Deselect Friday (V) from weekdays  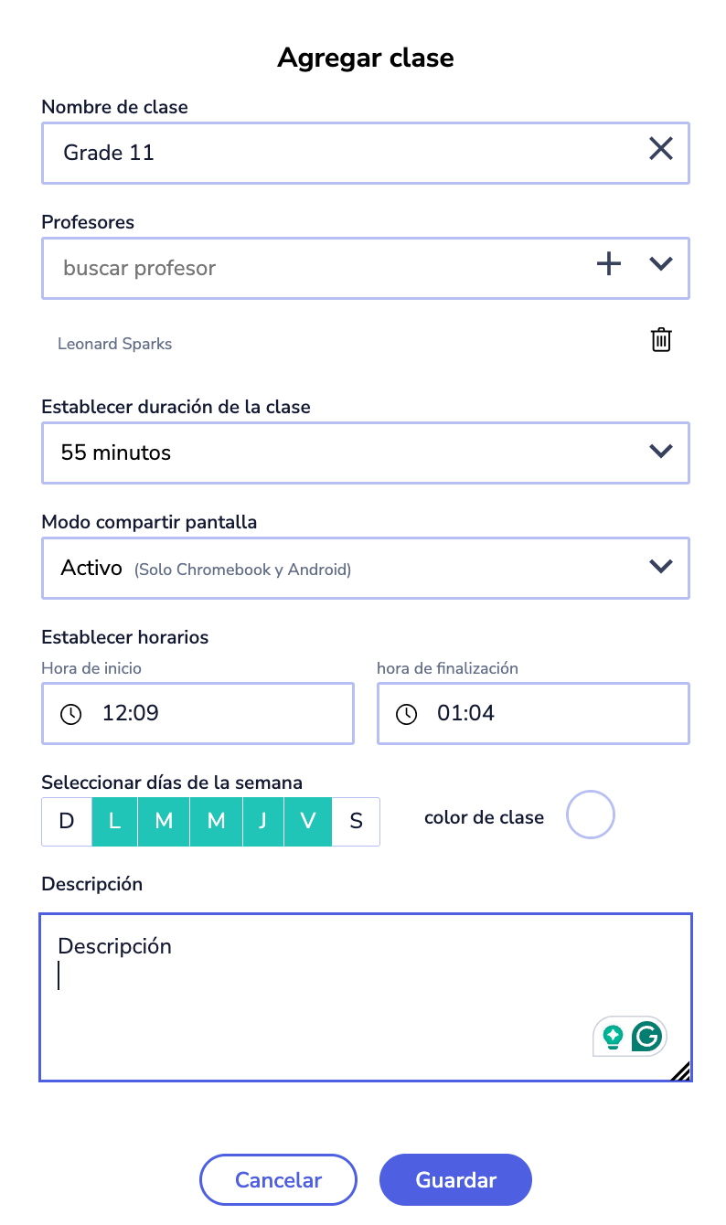[x=308, y=821]
